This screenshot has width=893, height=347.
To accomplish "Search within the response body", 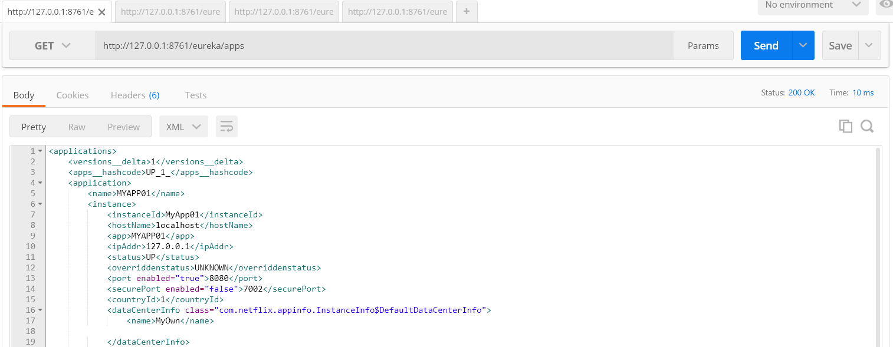I will pos(867,126).
